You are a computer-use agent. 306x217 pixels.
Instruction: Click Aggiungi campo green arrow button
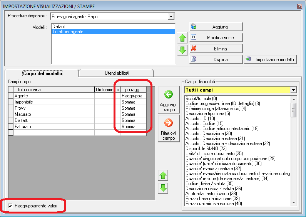[169, 100]
